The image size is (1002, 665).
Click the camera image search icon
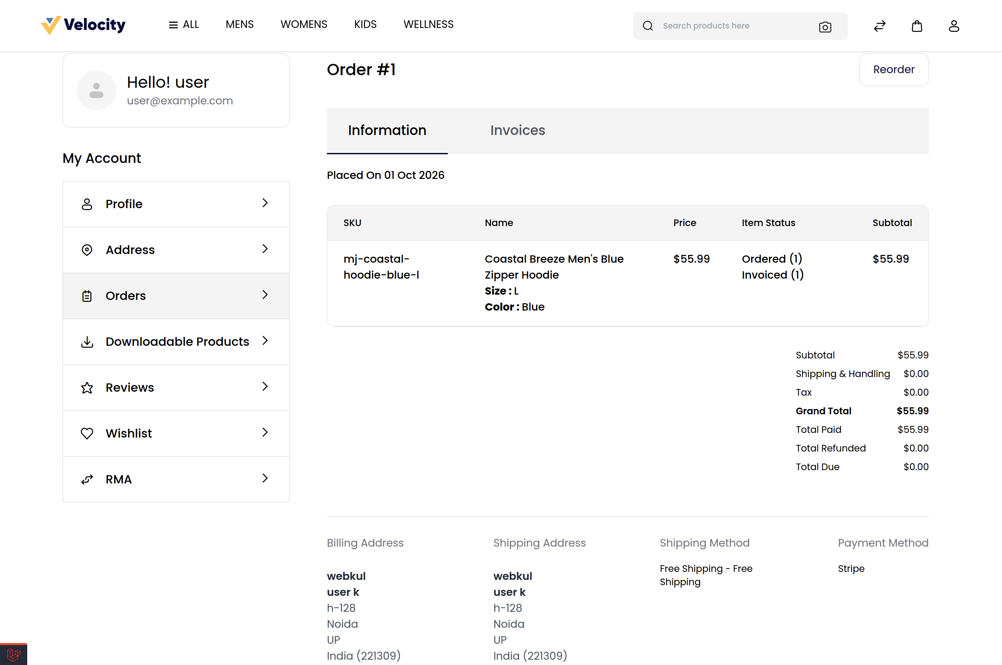tap(825, 27)
